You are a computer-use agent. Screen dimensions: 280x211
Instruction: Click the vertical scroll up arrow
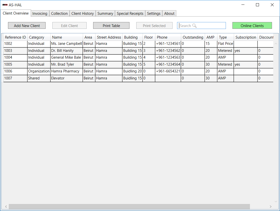click(276, 44)
